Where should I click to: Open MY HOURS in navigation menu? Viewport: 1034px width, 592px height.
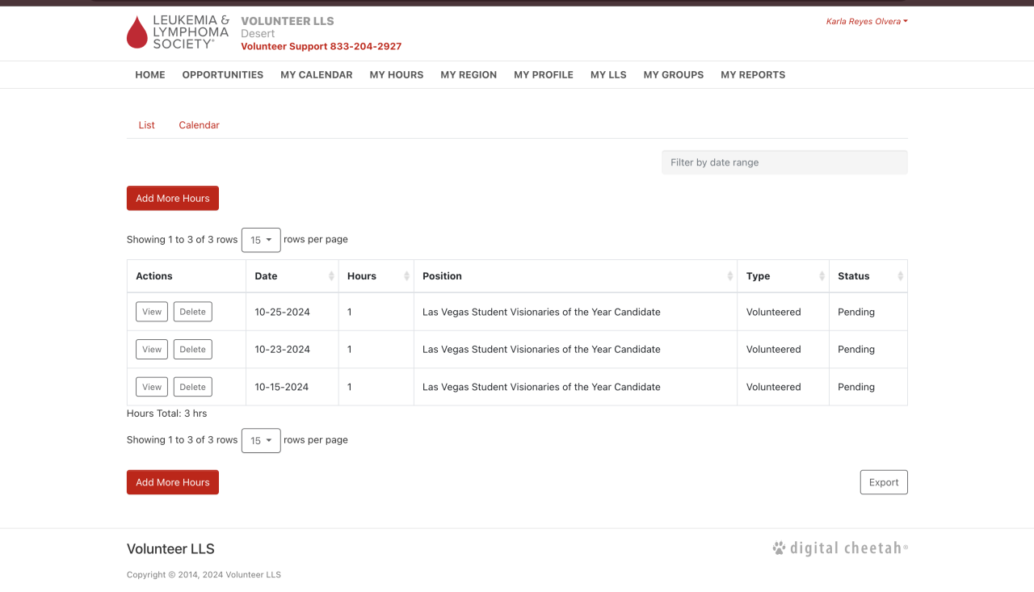pos(397,75)
